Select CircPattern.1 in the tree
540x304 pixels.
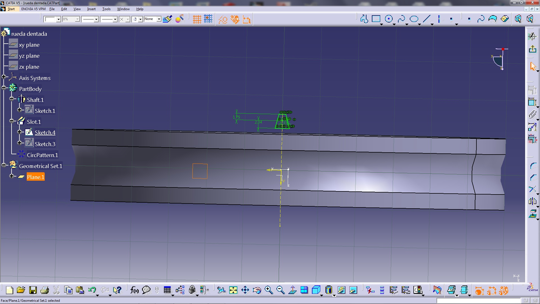42,155
